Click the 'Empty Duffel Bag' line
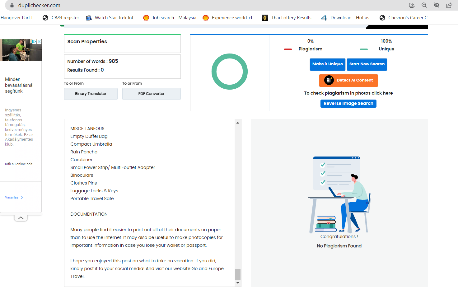Image resolution: width=458 pixels, height=290 pixels. 89,136
